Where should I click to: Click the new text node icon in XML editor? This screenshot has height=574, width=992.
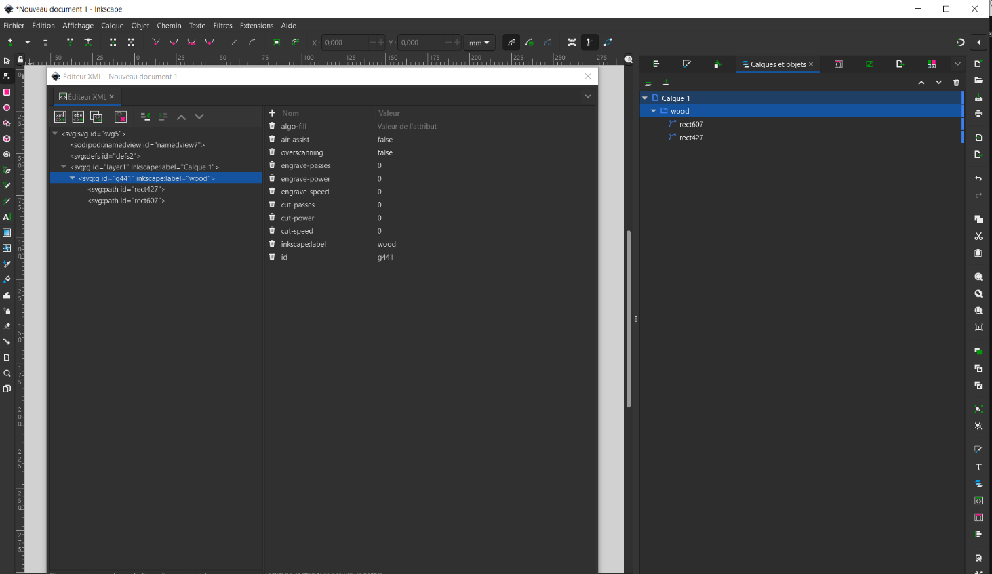click(x=78, y=117)
